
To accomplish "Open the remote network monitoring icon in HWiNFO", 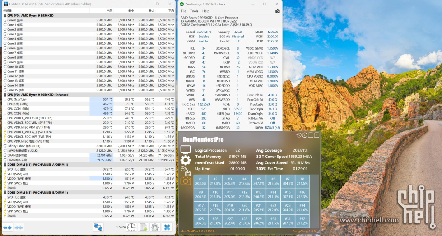I will (98, 227).
